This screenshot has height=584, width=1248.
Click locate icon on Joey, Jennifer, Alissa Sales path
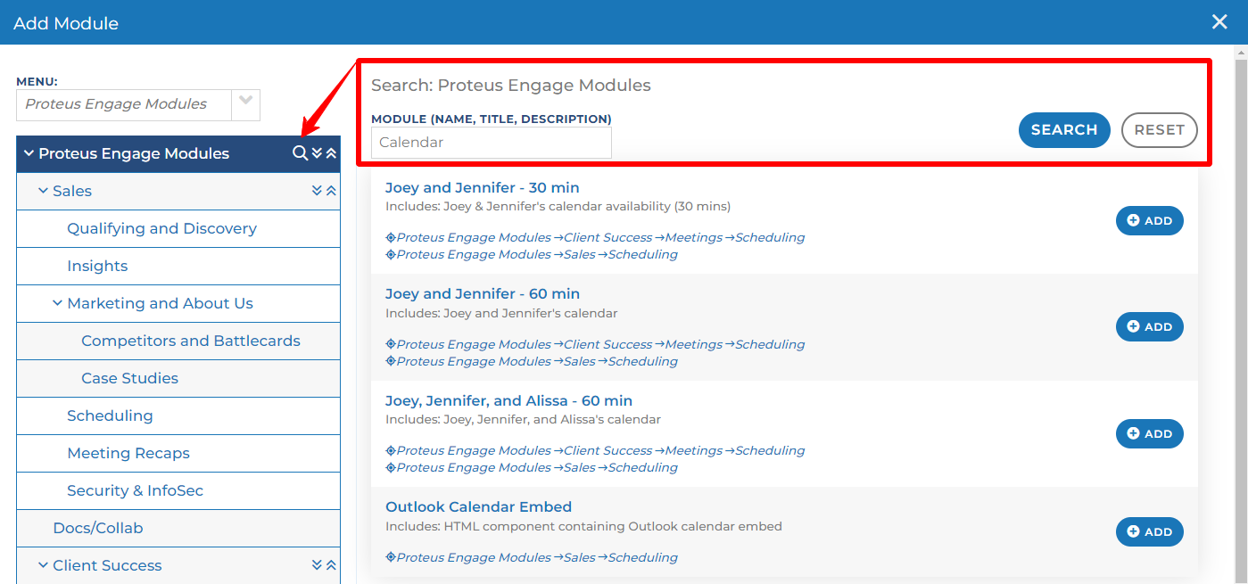point(391,468)
